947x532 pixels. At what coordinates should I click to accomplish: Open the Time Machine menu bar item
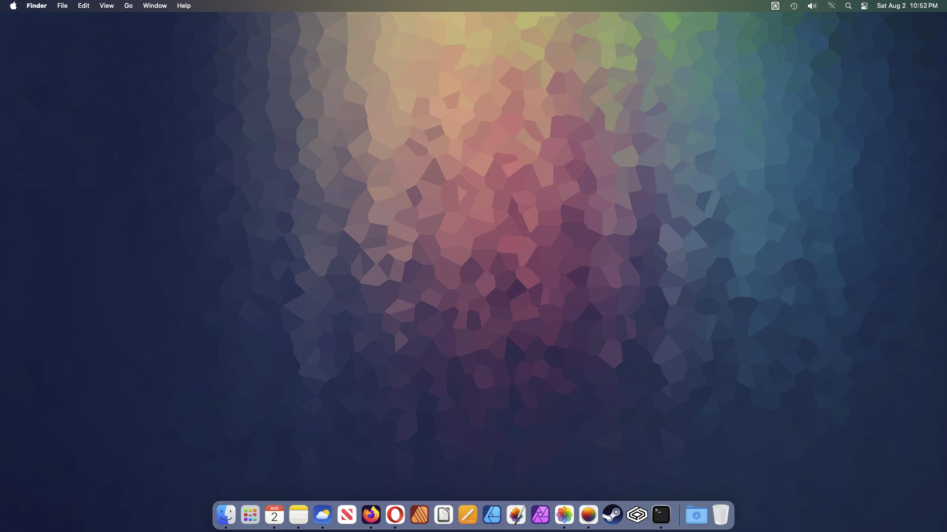pyautogui.click(x=794, y=6)
